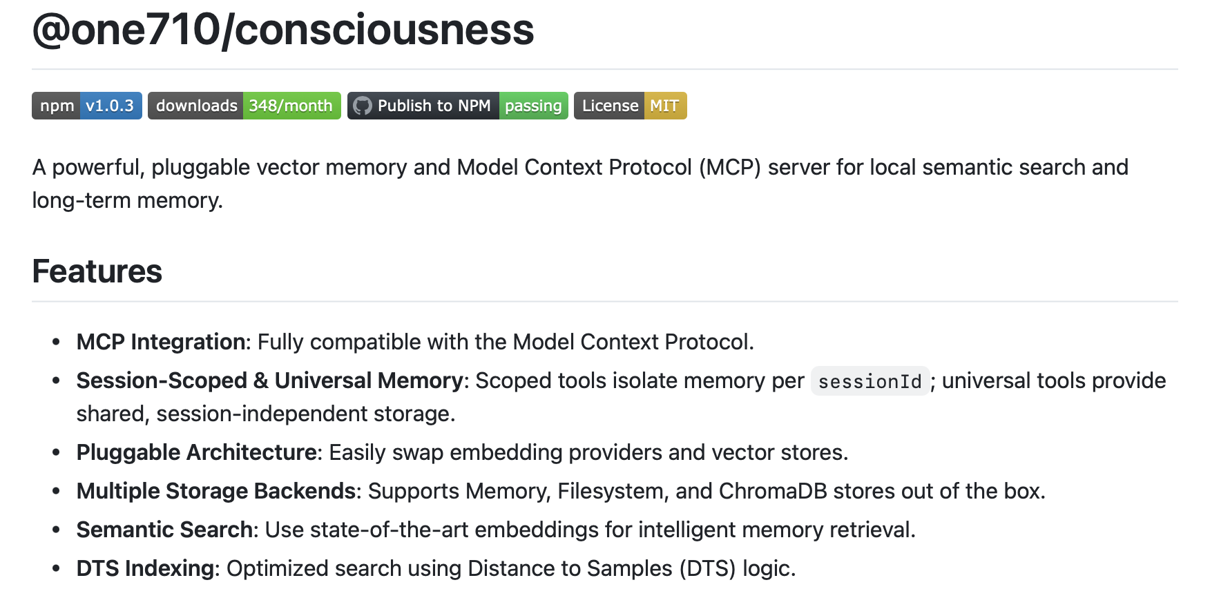
Task: Click the v1.0.3 version label
Action: (x=110, y=106)
